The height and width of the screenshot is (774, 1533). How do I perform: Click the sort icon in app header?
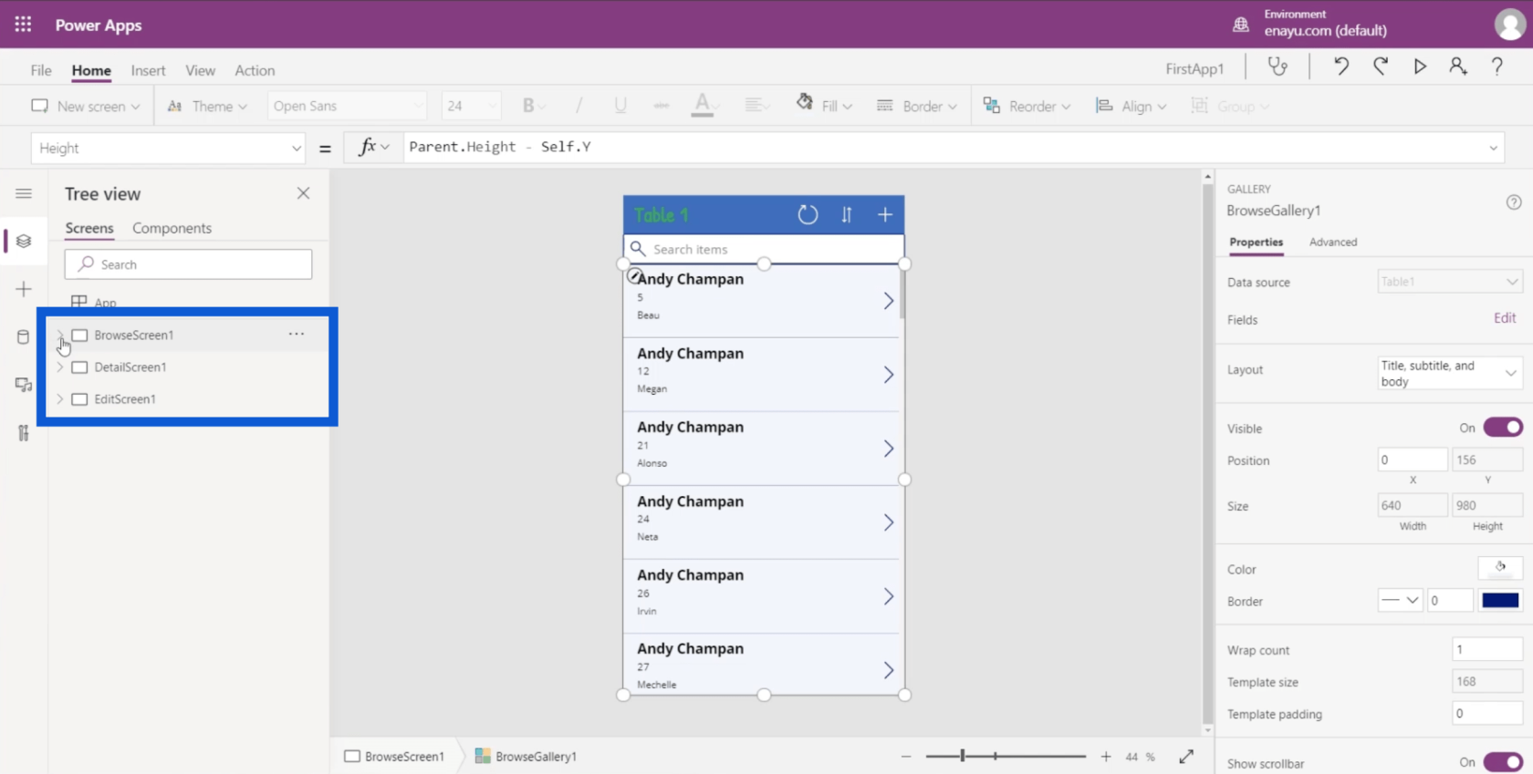coord(847,215)
